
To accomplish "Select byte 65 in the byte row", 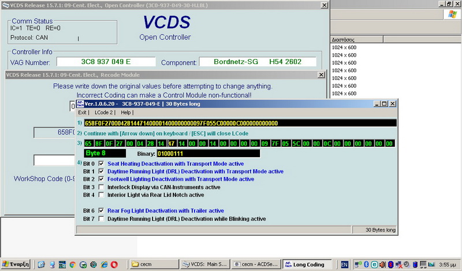I will point(88,144).
